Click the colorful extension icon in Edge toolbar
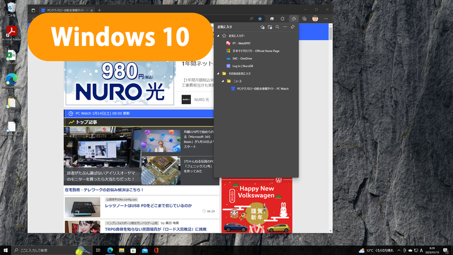Screen dimensions: 453x255 (x=272, y=19)
